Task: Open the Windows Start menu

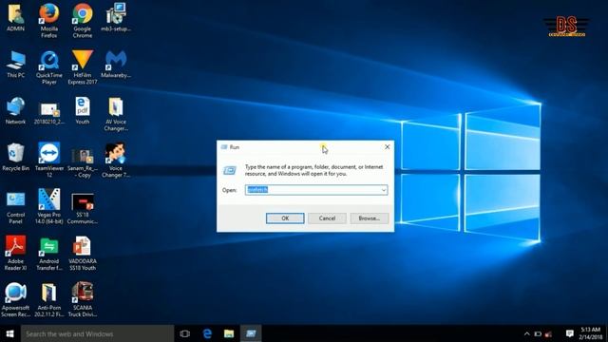Action: coord(10,333)
